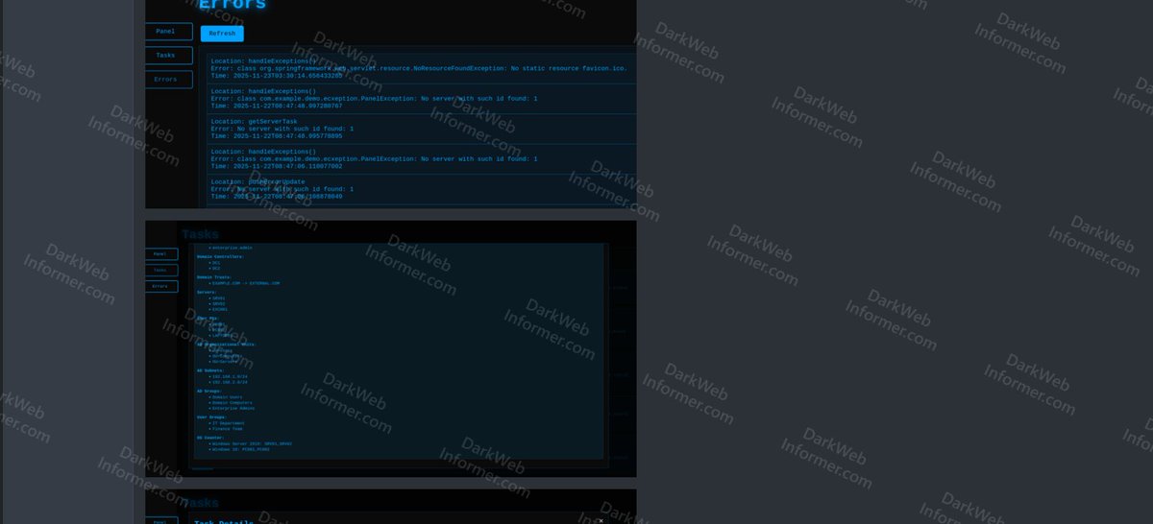This screenshot has height=524, width=1153.
Task: Click the 'IT Department' entry
Action: coord(229,423)
